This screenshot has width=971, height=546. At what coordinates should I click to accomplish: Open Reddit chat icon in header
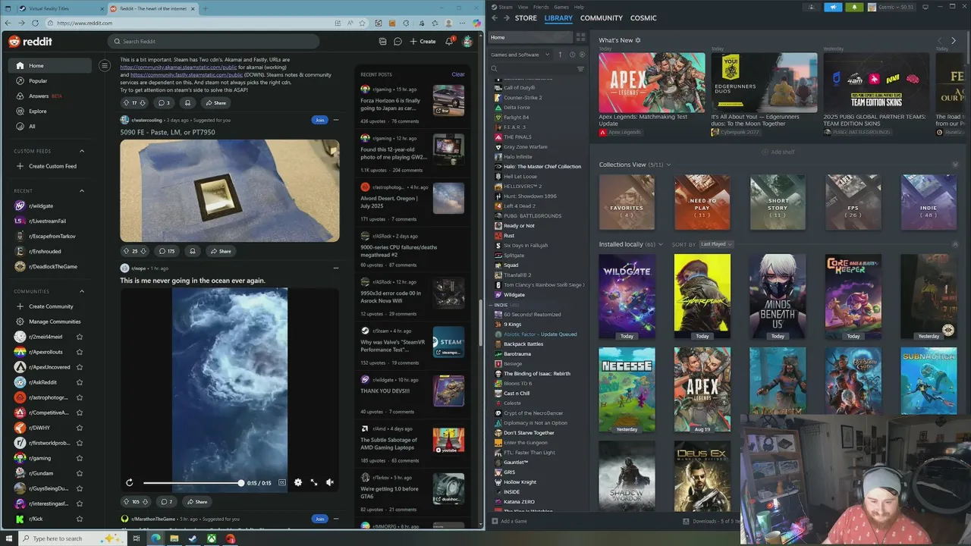[x=398, y=41]
